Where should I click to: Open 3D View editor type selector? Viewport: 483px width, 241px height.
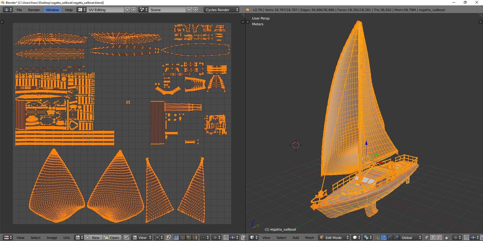(x=254, y=237)
